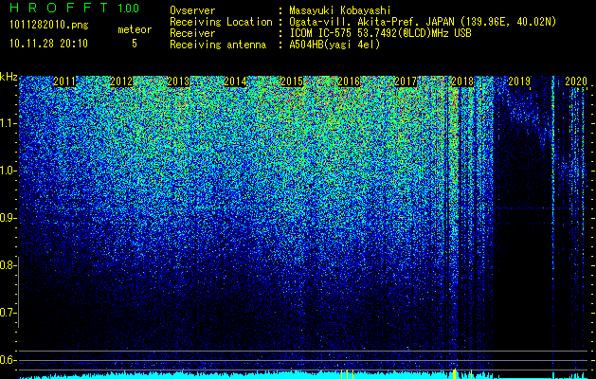Click the 2012 time marker
Screen dimensions: 596x379
coord(121,81)
